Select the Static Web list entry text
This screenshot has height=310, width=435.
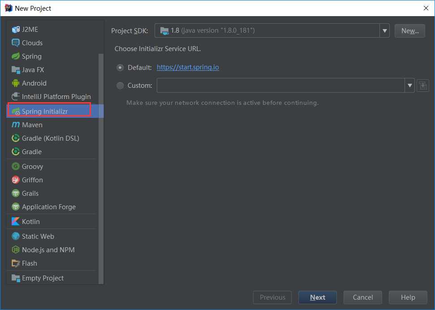pyautogui.click(x=38, y=236)
